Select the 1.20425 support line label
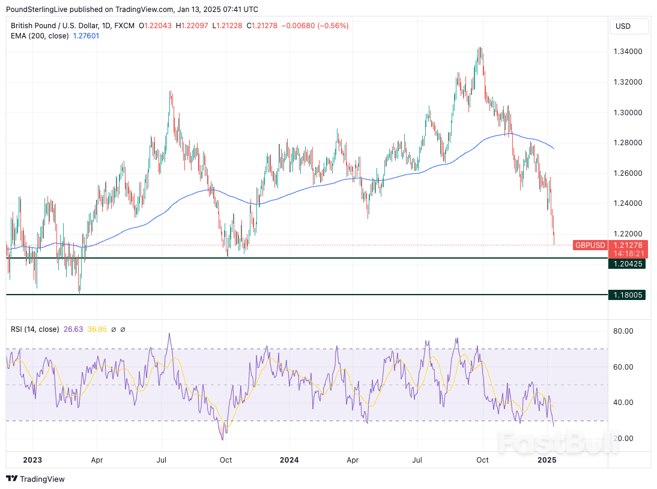This screenshot has width=657, height=489. (x=628, y=264)
